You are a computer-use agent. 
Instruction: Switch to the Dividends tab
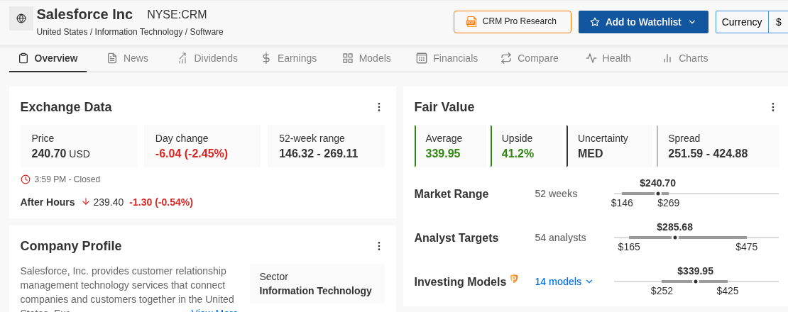[208, 58]
